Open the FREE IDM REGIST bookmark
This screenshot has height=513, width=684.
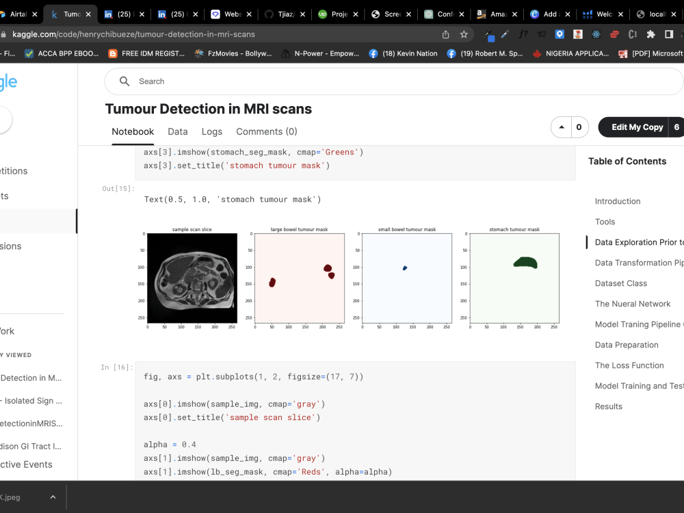click(x=146, y=53)
